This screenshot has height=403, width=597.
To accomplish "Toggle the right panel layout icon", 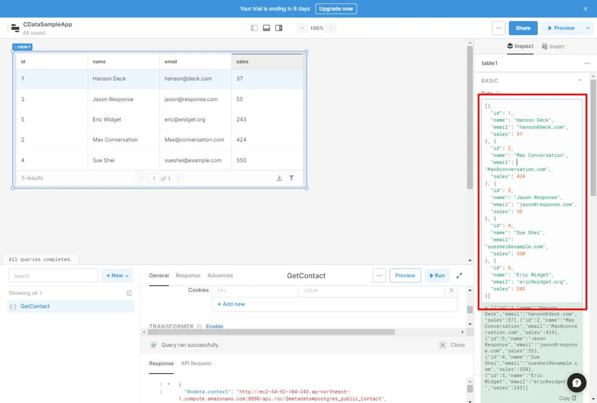I will tap(279, 28).
